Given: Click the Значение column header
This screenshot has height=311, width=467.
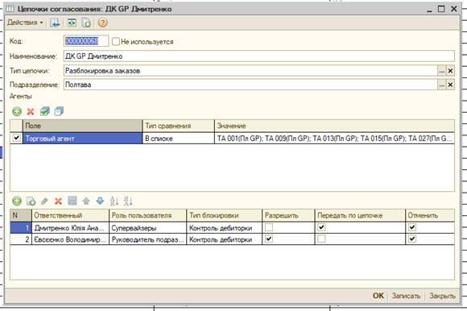Looking at the screenshot, I should pyautogui.click(x=334, y=126).
